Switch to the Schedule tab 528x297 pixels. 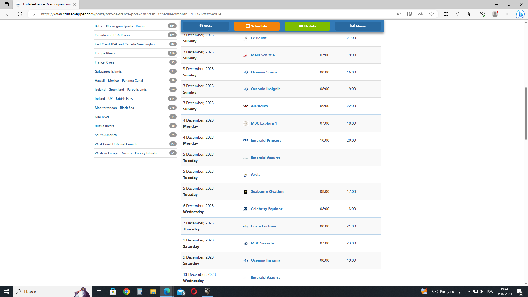[257, 26]
